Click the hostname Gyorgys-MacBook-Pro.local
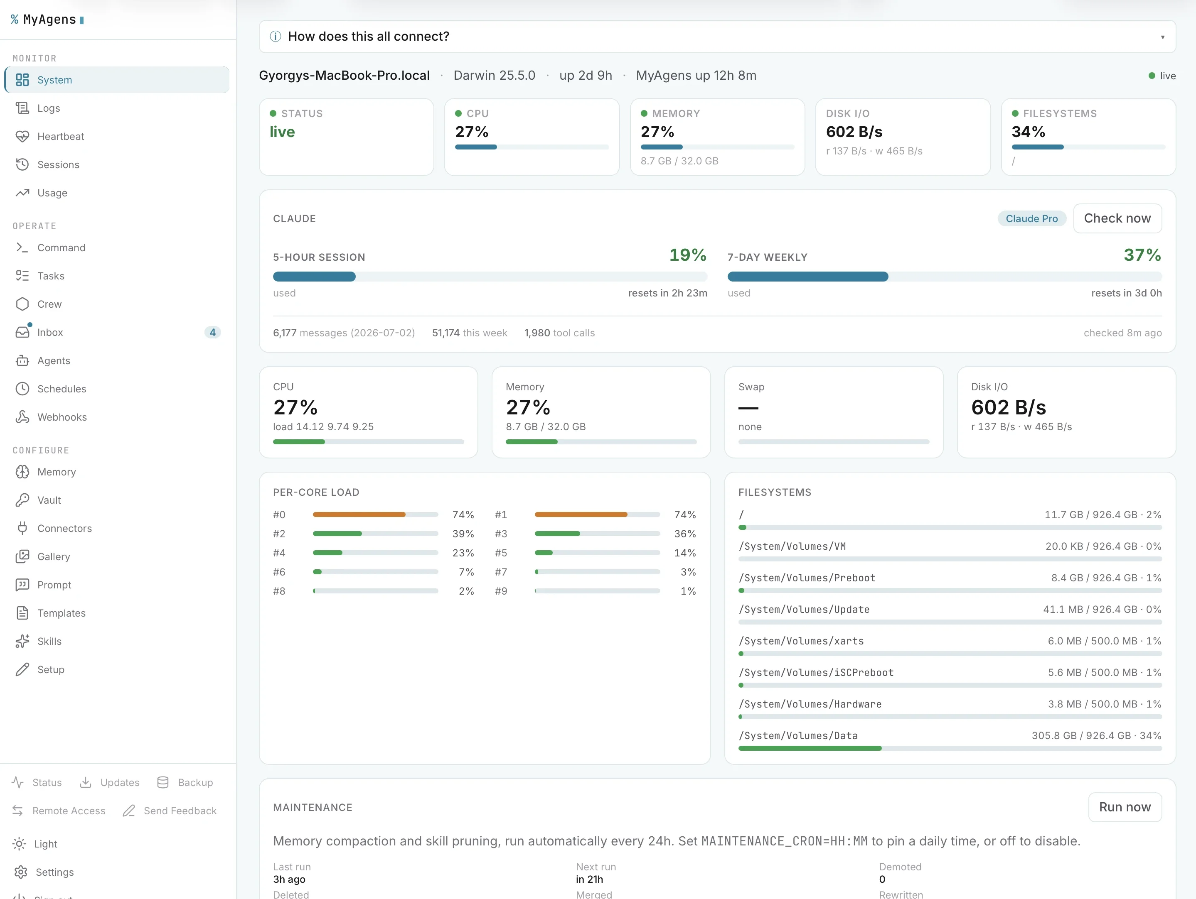The height and width of the screenshot is (899, 1196). [x=345, y=75]
